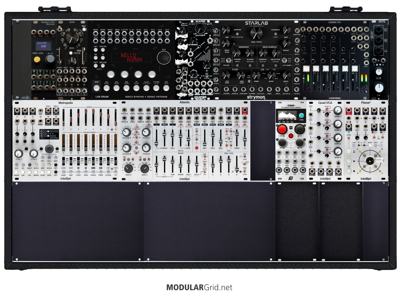The height and width of the screenshot is (294, 399).
Task: Click the CLK input jack on Pamela's PRO Workout
Action: click(x=34, y=32)
